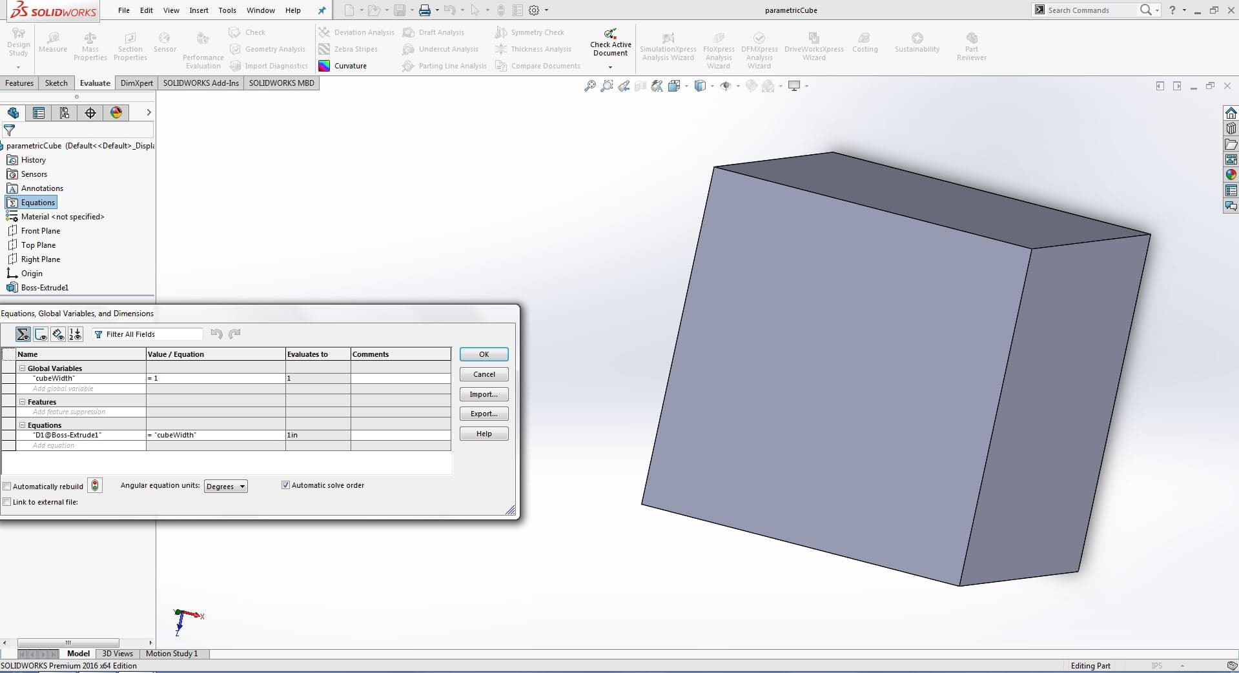Click the Previous View icon
The image size is (1239, 673).
[x=624, y=86]
